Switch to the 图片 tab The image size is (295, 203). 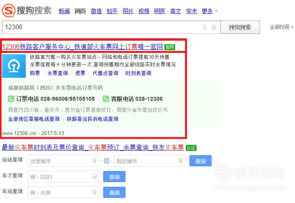pyautogui.click(x=128, y=11)
